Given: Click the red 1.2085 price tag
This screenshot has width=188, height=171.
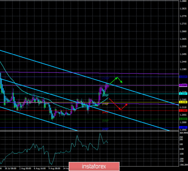Looking at the screenshot, I should coord(183,111).
